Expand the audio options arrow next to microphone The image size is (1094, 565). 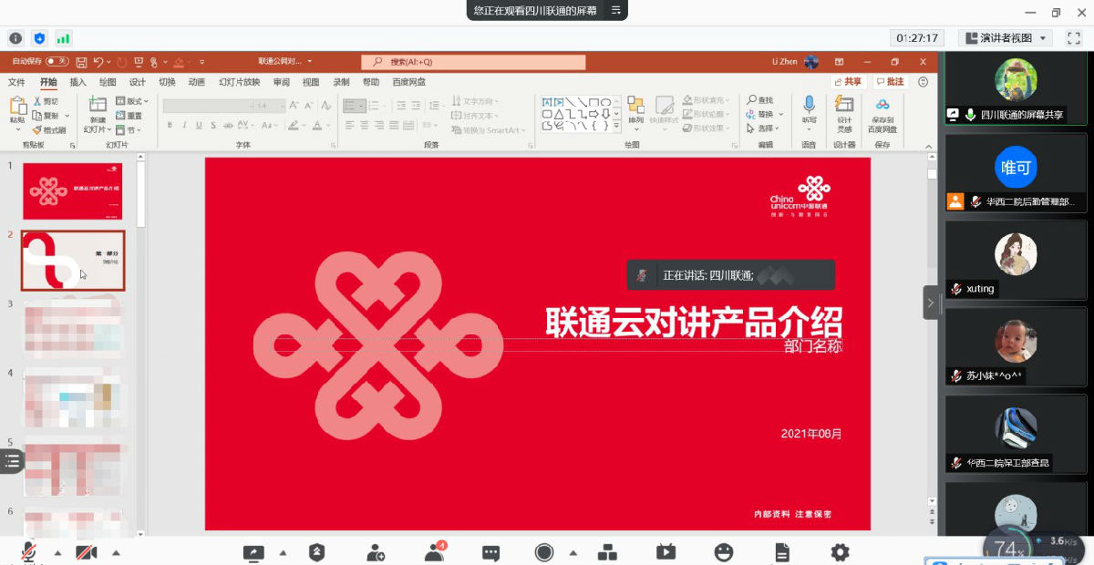coord(58,553)
